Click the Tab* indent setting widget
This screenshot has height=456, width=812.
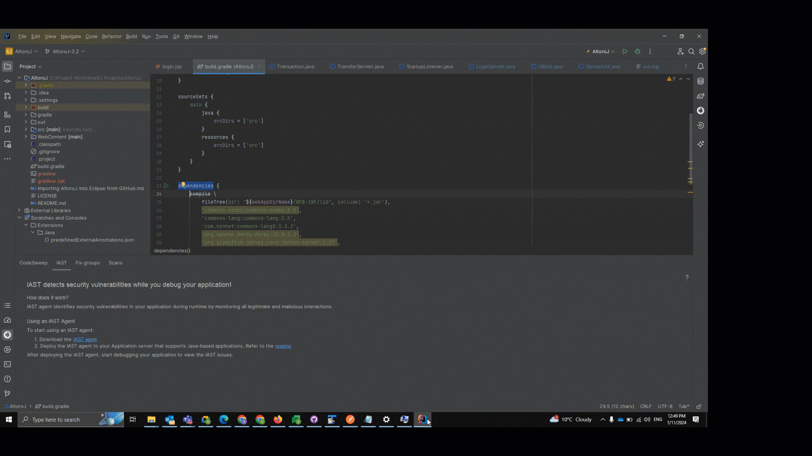point(684,407)
